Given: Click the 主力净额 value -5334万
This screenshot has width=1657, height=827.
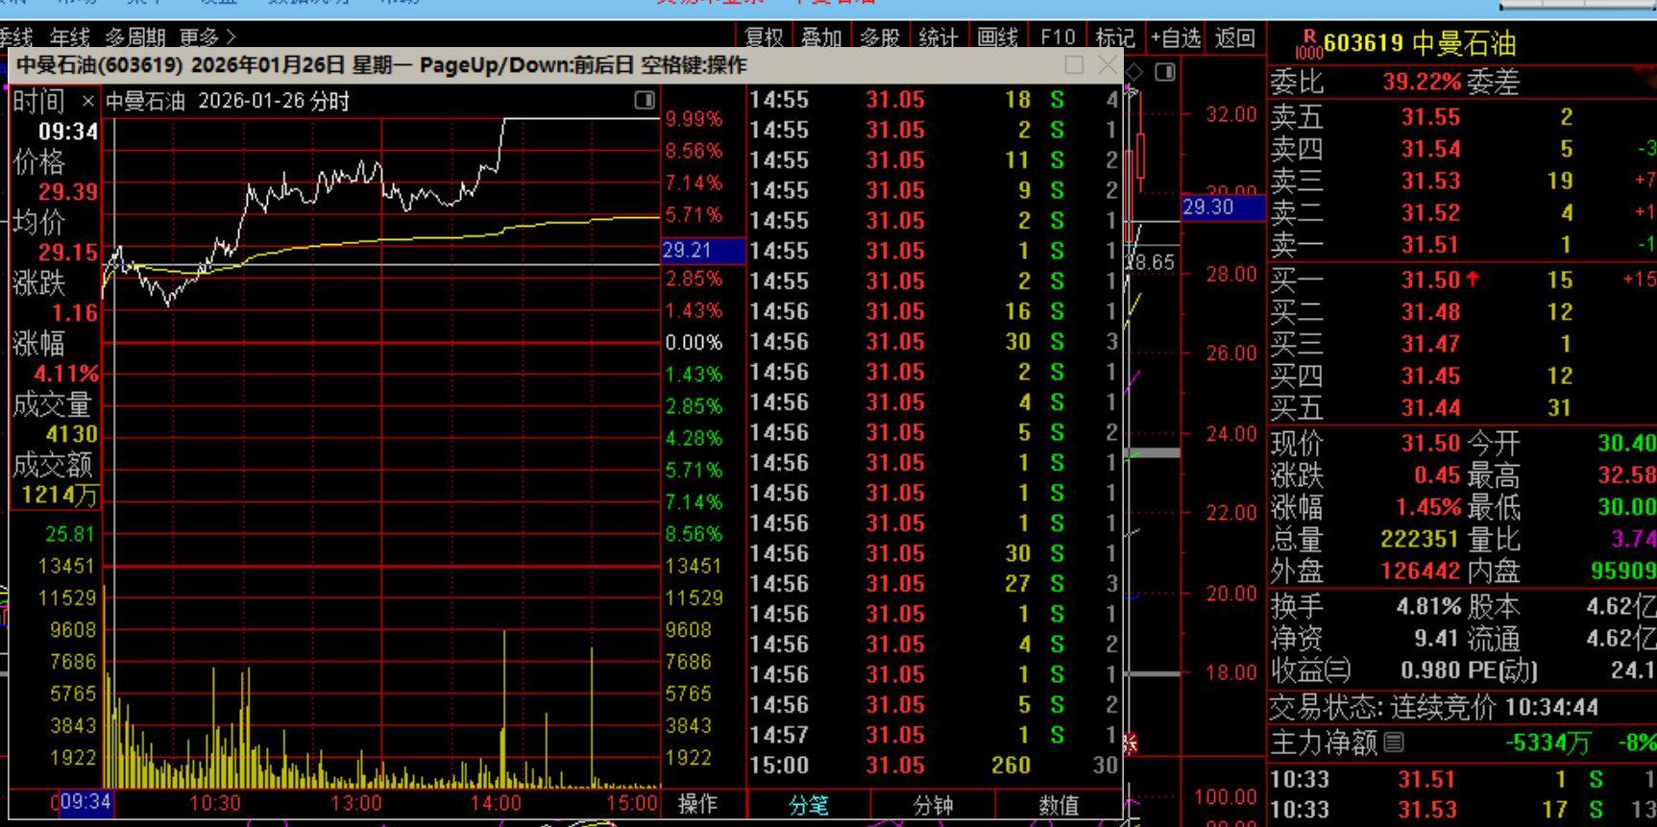Looking at the screenshot, I should point(1547,742).
